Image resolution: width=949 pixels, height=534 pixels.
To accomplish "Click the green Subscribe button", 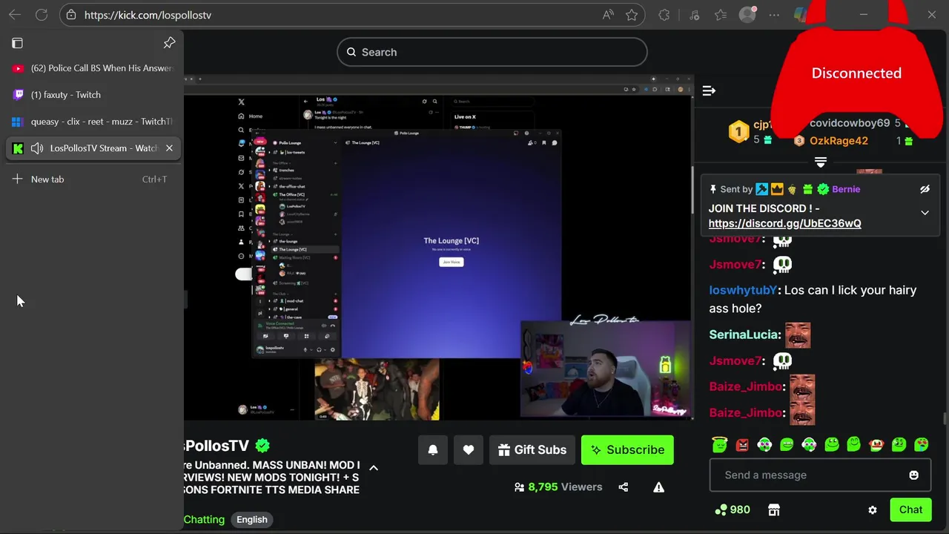I will pos(627,449).
